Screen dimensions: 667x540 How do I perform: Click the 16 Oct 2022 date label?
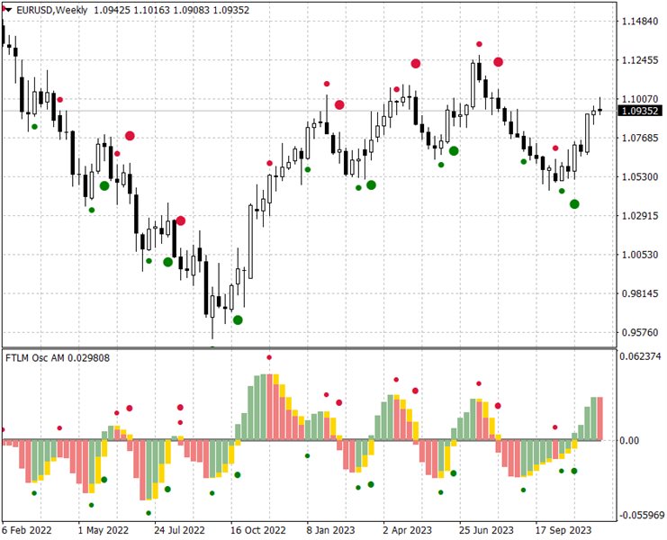(x=257, y=530)
